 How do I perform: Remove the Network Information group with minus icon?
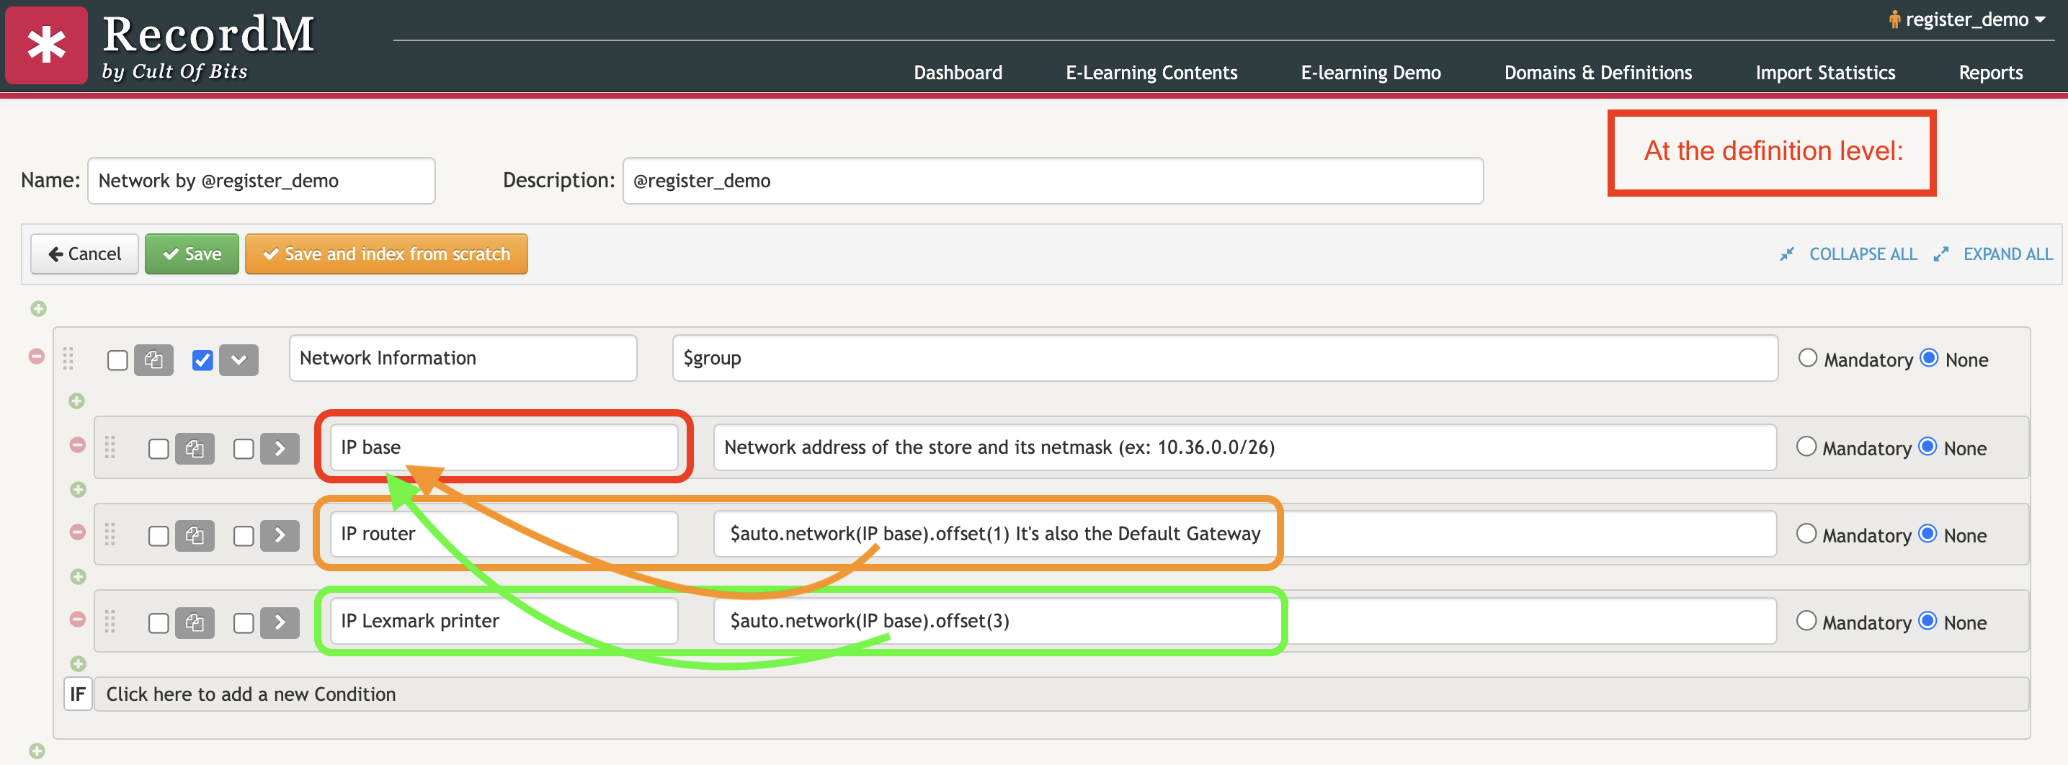click(x=37, y=357)
